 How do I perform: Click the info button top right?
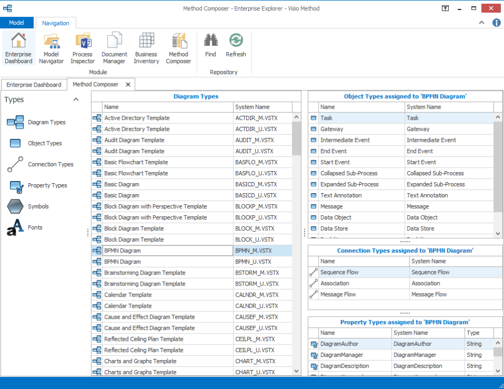pos(496,23)
